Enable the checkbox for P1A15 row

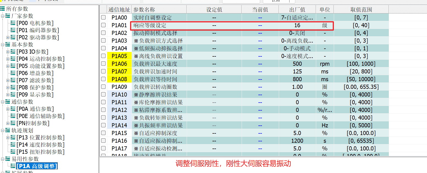tap(103, 133)
